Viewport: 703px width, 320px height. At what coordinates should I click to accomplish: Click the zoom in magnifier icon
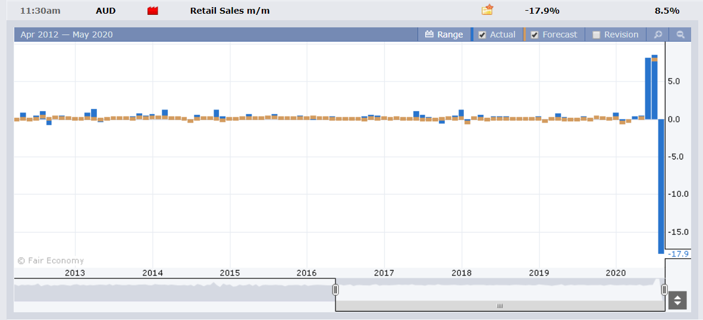658,34
